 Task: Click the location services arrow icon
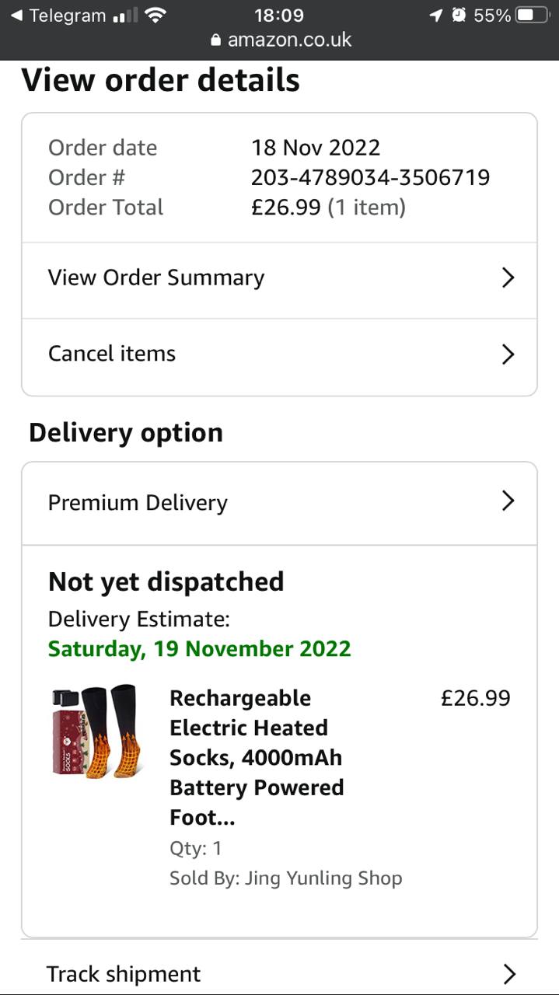(436, 16)
